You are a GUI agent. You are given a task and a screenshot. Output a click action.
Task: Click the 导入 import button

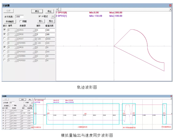pyautogui.click(x=41, y=21)
